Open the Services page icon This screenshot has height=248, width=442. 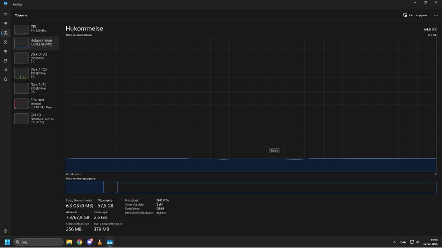pyautogui.click(x=6, y=79)
